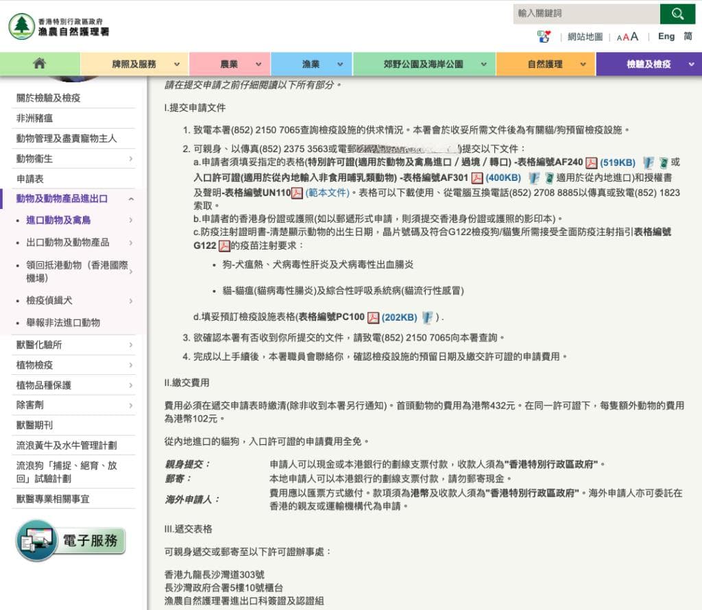Open the AF301 form PDF icon
The height and width of the screenshot is (610, 702).
tap(477, 178)
